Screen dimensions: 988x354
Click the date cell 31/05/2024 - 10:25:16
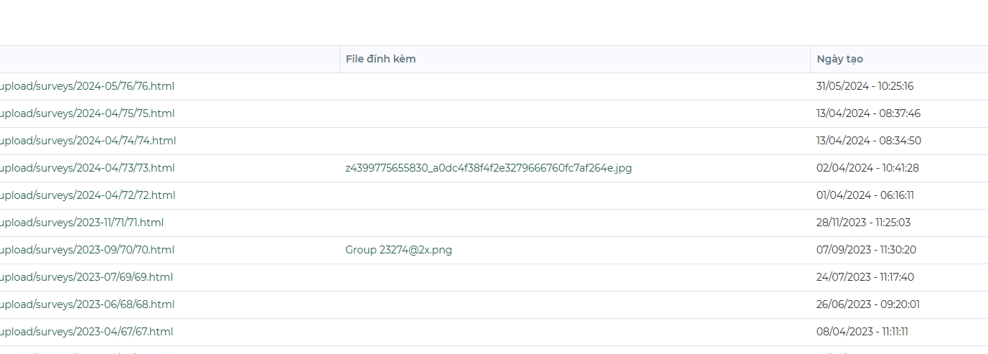[865, 86]
